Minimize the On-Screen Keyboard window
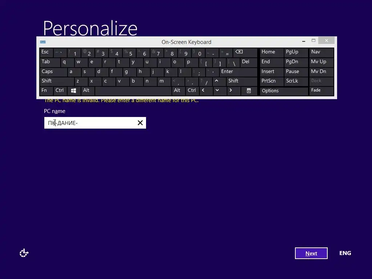This screenshot has height=279, width=372. [304, 41]
